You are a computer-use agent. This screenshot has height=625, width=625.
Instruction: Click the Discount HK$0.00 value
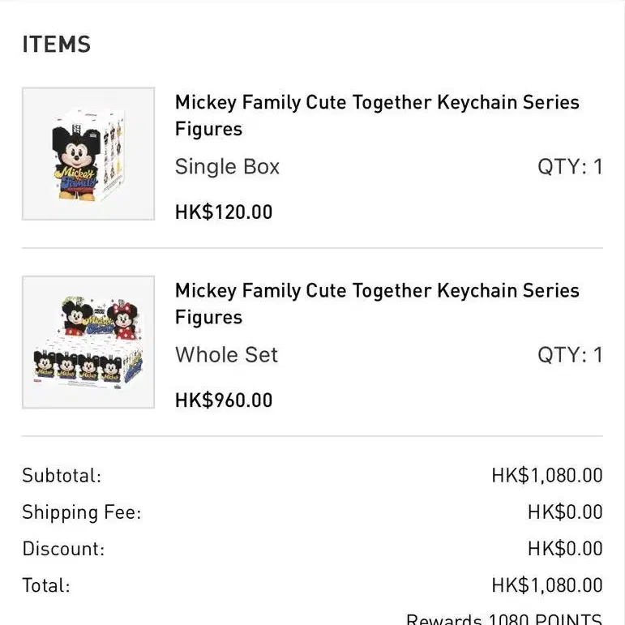(565, 549)
